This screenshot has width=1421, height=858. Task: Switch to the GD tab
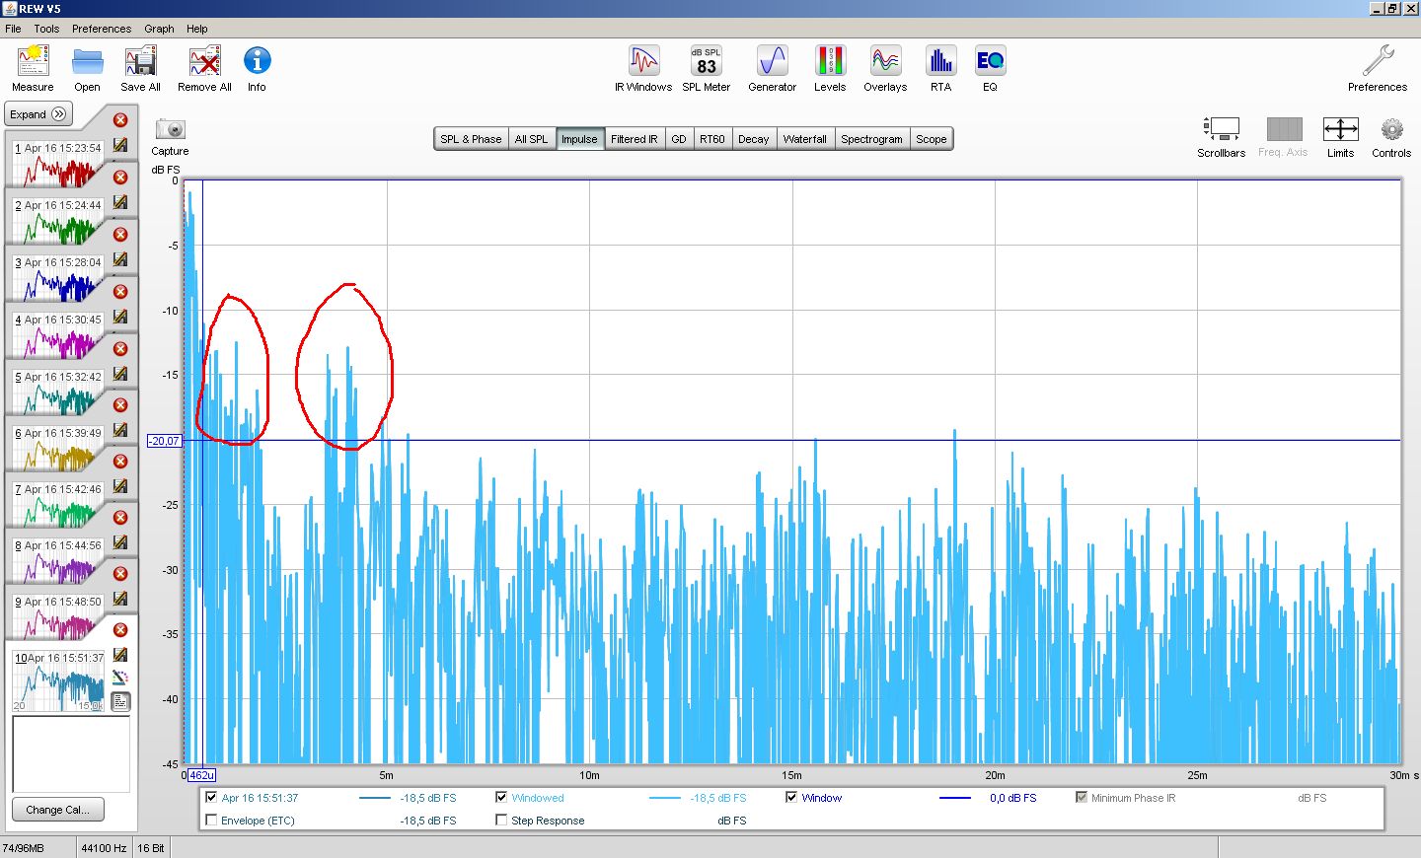click(x=679, y=139)
